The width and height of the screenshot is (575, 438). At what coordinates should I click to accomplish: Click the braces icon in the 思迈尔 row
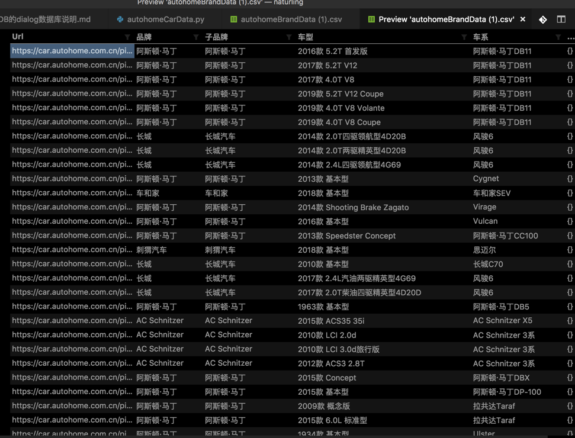click(x=570, y=250)
